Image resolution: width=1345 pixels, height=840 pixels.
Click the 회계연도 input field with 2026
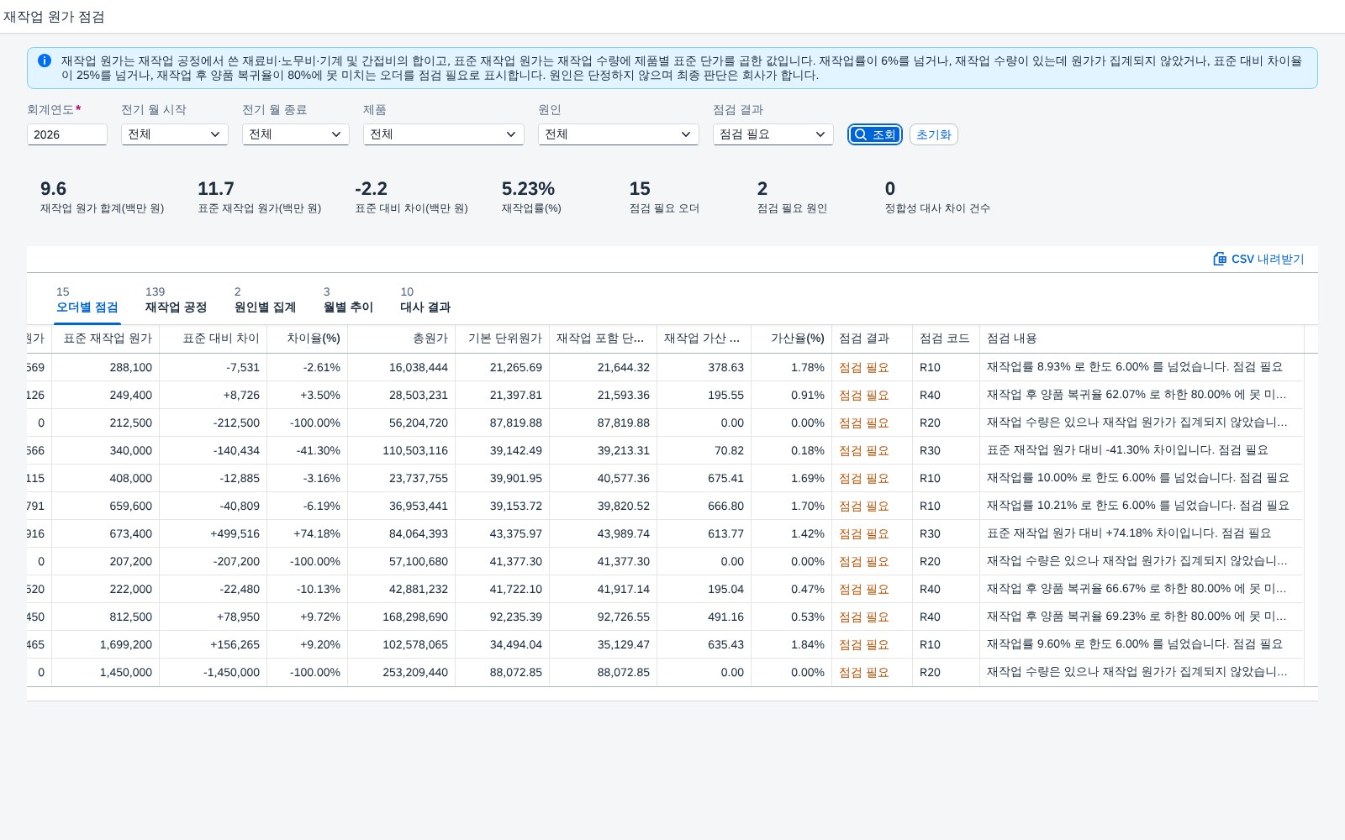67,134
